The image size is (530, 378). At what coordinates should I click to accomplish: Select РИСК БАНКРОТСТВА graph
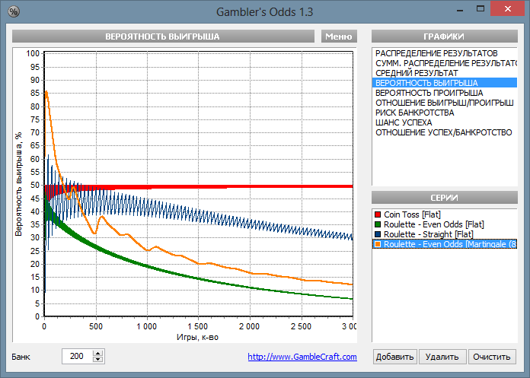414,112
